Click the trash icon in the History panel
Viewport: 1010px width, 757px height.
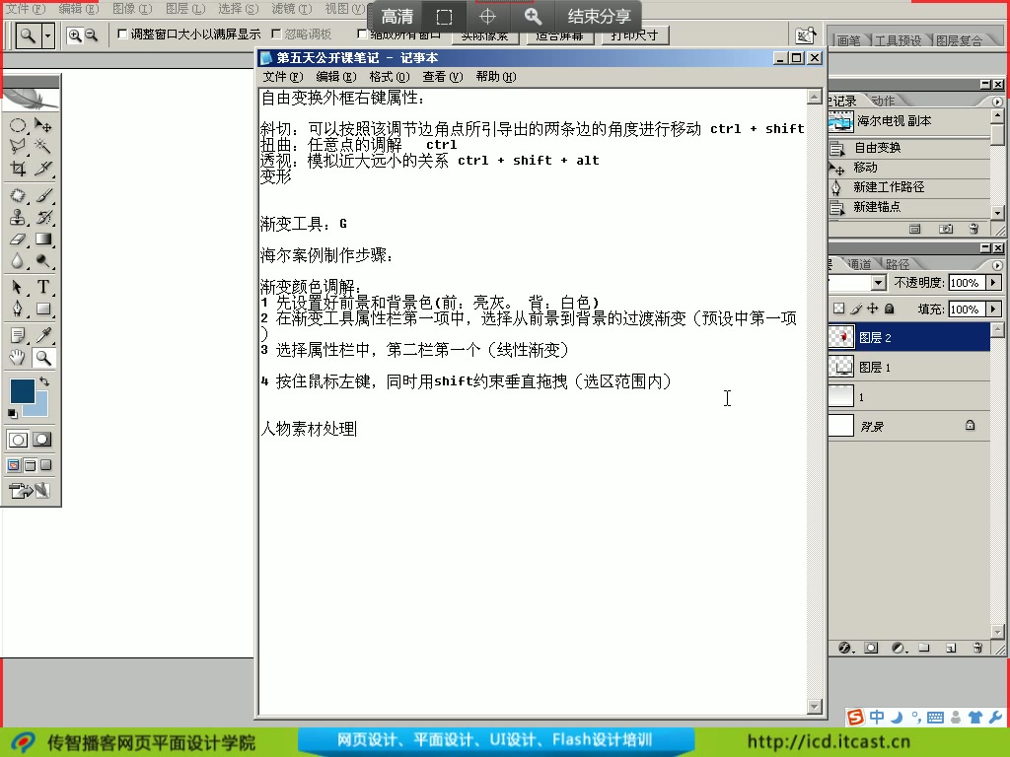coord(974,229)
